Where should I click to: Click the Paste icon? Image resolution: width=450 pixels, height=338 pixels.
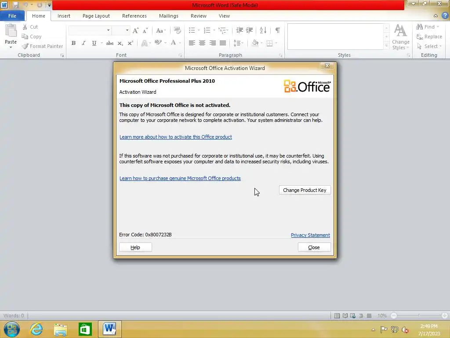pyautogui.click(x=11, y=31)
